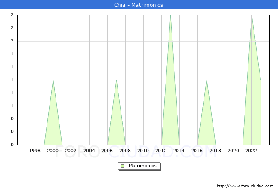
Task: Click the 2014 x-axis label
Action: [179, 151]
